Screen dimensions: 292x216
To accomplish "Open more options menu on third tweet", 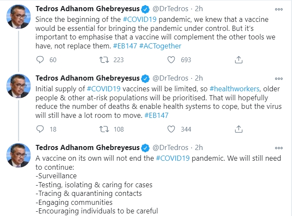I will pos(279,148).
